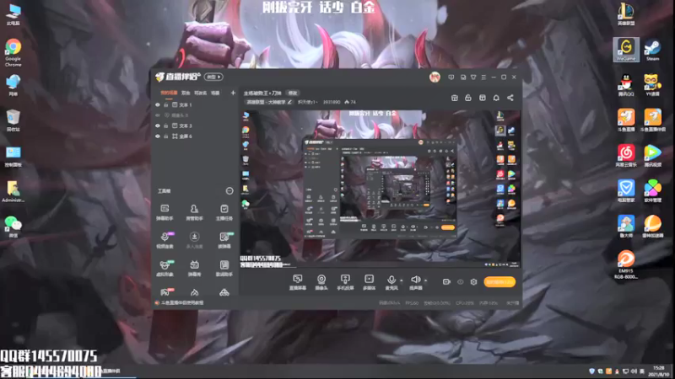675x379 pixels.
Task: Open the 虚拟形象 avatar tool
Action: point(165,268)
